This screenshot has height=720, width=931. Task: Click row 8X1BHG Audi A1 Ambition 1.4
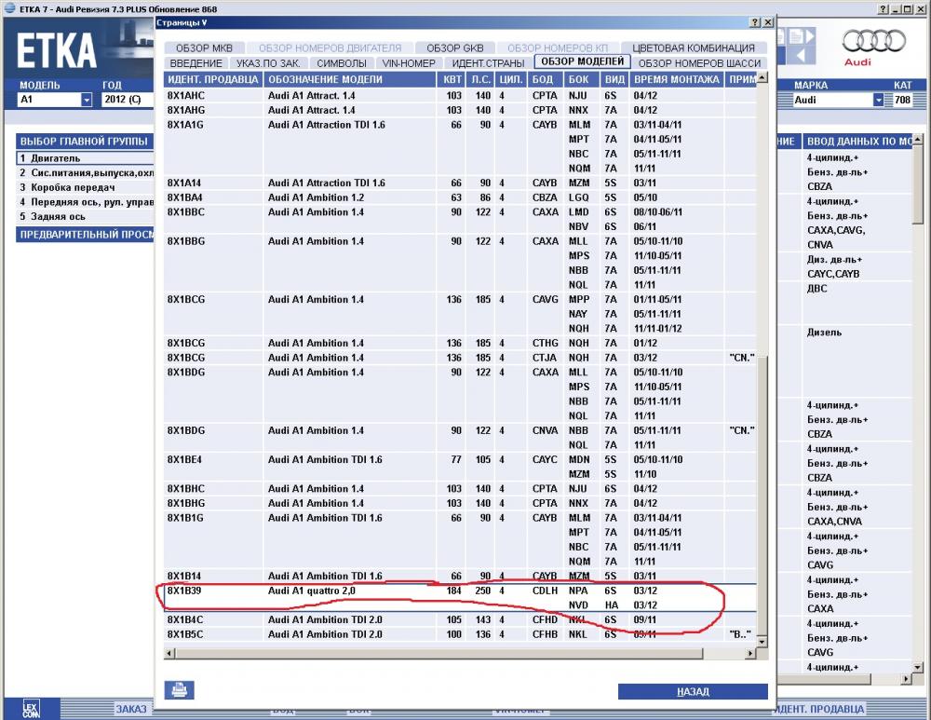pos(460,503)
